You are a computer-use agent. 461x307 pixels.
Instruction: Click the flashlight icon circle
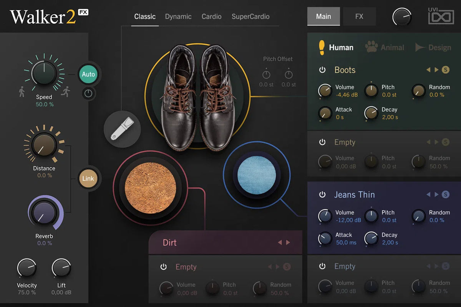point(122,129)
